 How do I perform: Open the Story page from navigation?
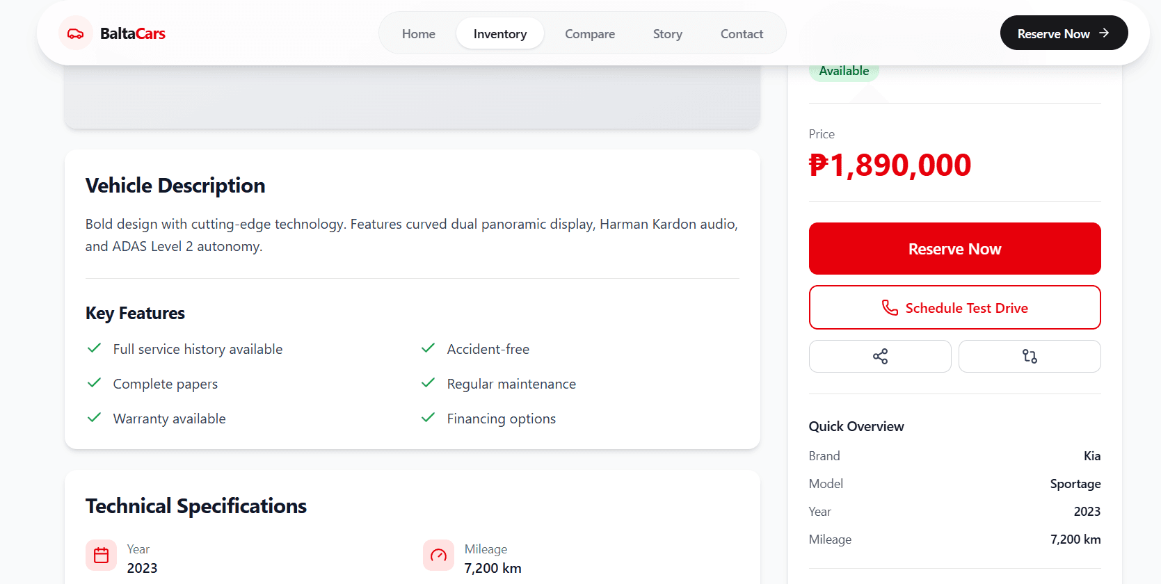(x=668, y=33)
